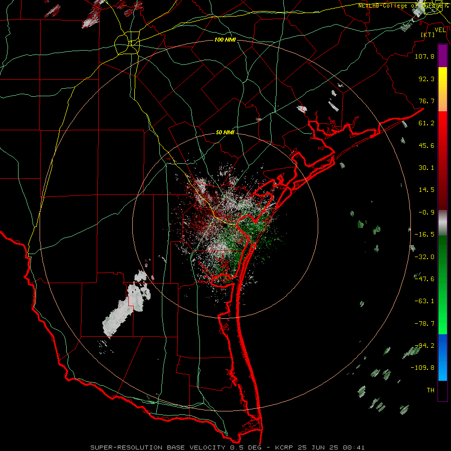Select the -78.7 velocity scale value
The image size is (451, 451).
(424, 324)
